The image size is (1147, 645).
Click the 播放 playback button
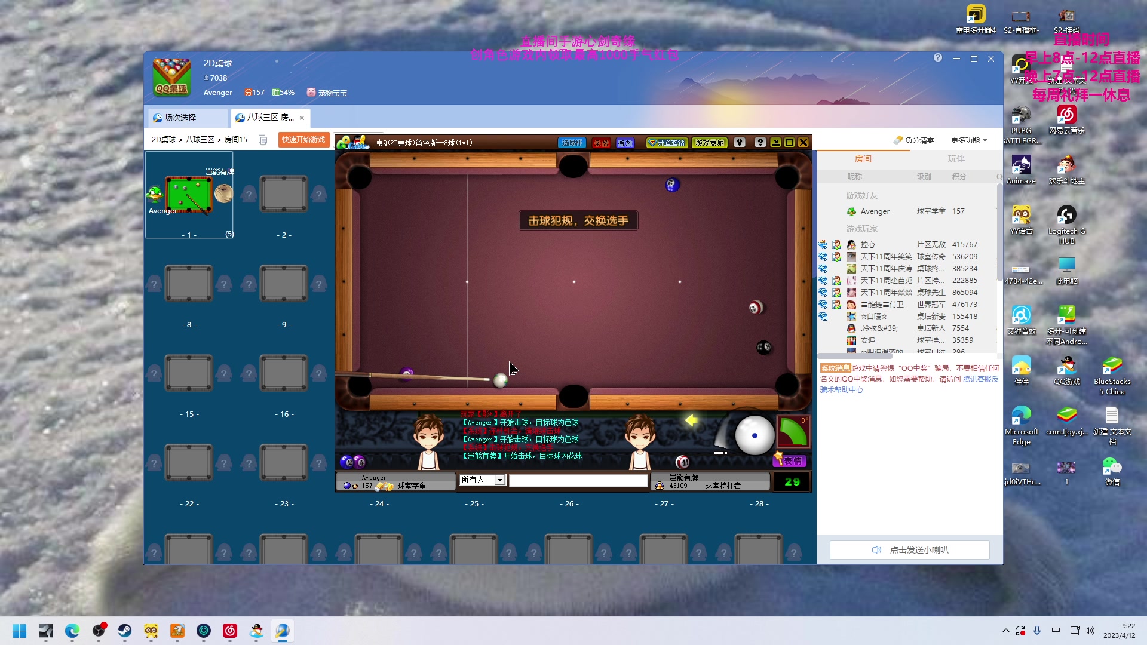(625, 143)
